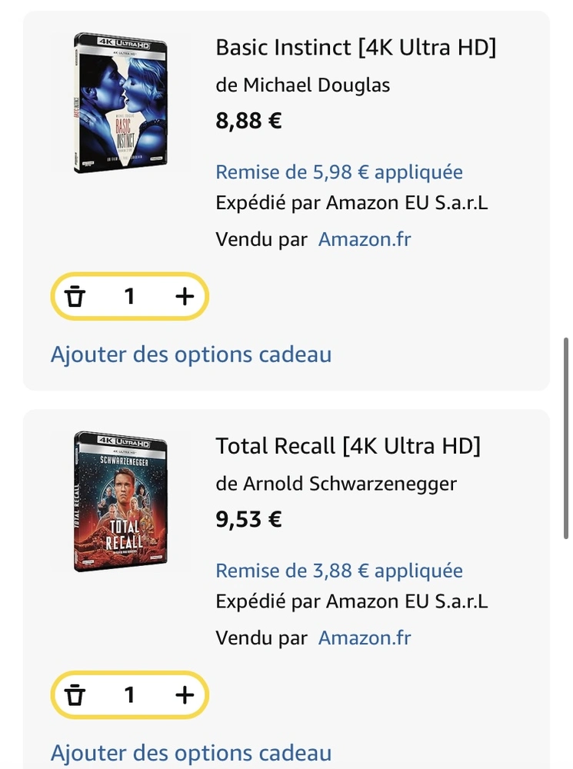The height and width of the screenshot is (769, 573).
Task: Open Basic Instinct [4K Ultra HD] product title
Action: coord(355,48)
